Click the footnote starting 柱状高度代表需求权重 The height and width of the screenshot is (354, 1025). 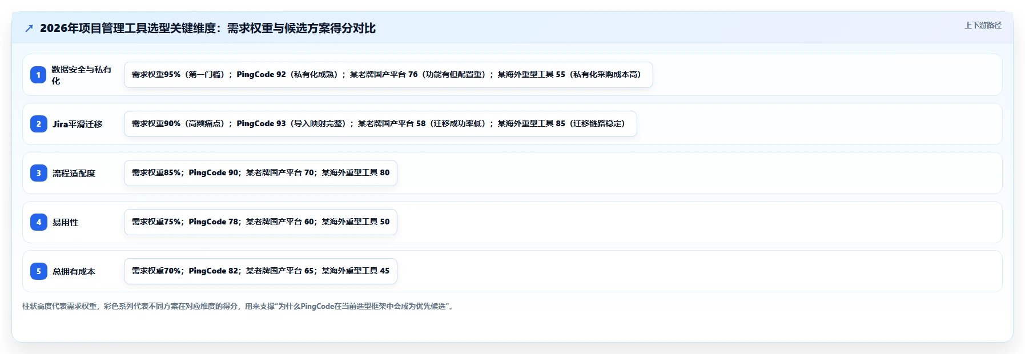239,306
